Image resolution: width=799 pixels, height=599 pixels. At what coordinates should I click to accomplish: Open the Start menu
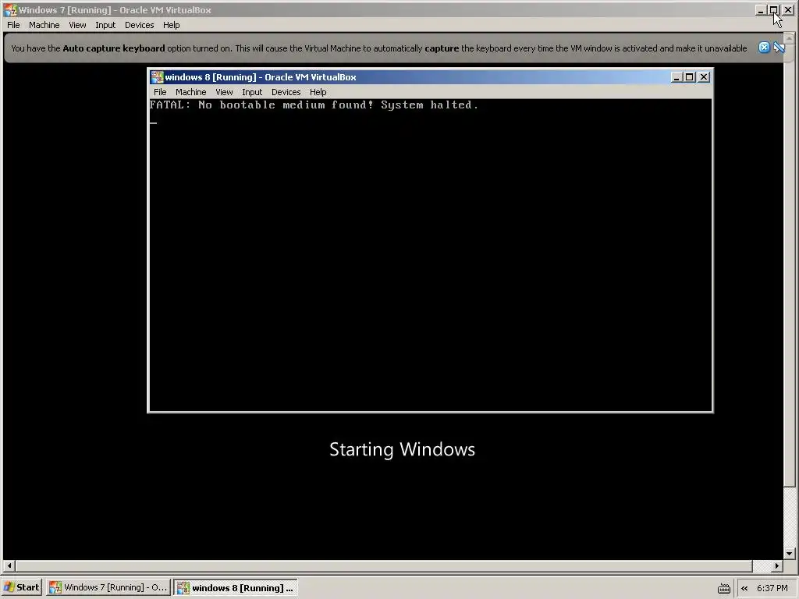coord(22,587)
